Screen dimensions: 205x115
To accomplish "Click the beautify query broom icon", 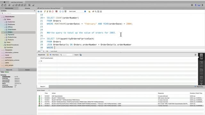I will [93, 11].
